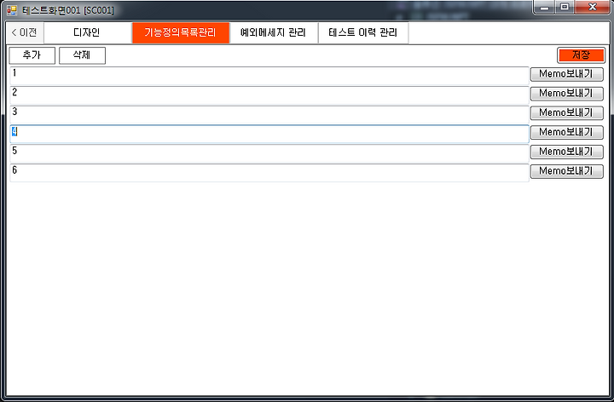Click the Memo보내기 button for row 3
Screen dimensions: 614x402
[x=566, y=113]
